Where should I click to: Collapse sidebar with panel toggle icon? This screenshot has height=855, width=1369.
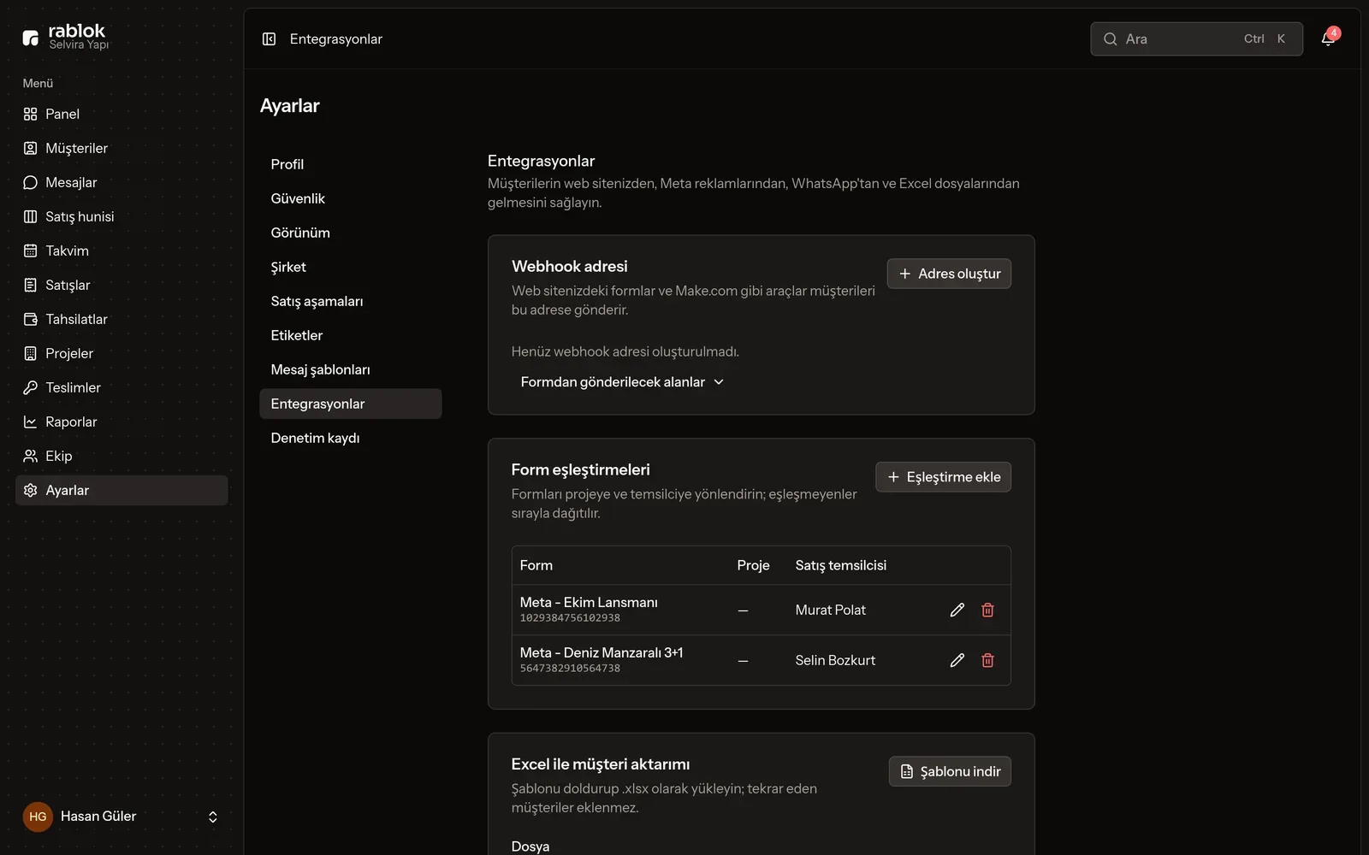pos(269,39)
